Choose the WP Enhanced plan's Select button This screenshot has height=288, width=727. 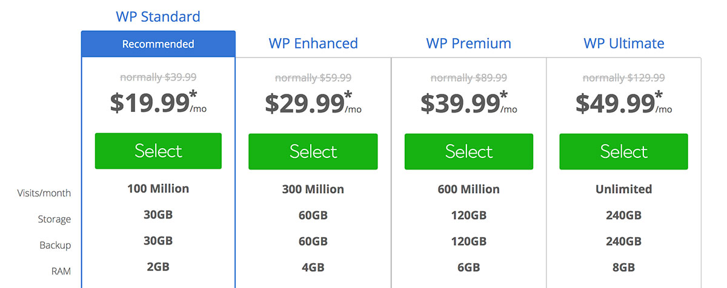313,151
